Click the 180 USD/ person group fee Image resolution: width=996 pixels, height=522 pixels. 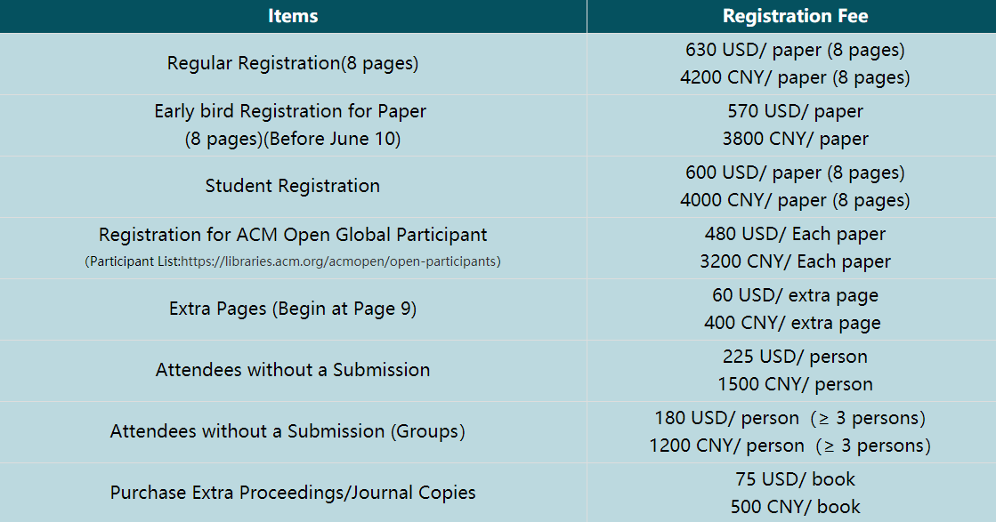(790, 418)
